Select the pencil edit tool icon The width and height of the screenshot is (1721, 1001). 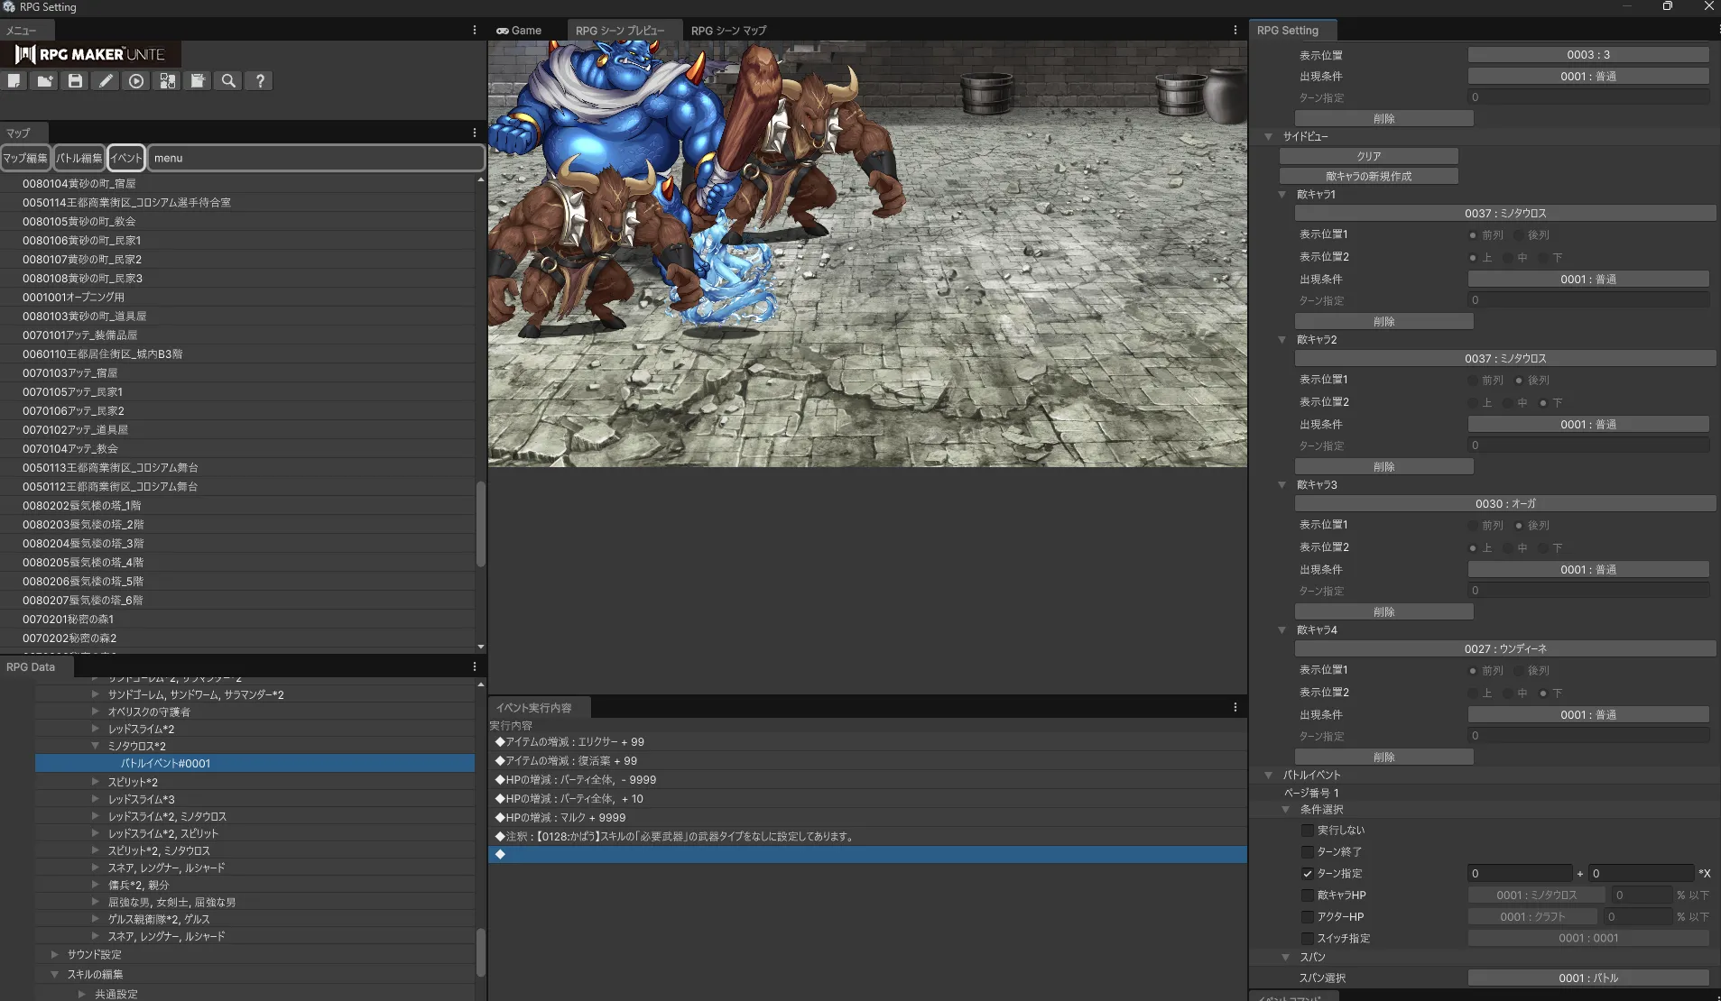pyautogui.click(x=106, y=81)
